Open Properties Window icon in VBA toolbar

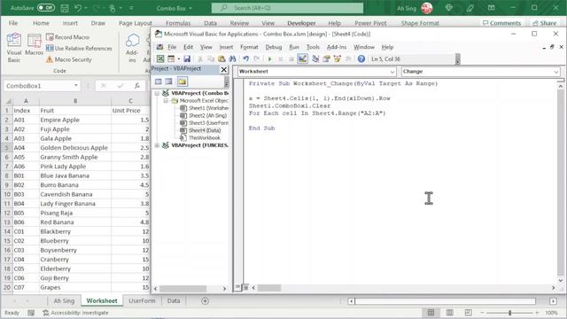tap(327, 58)
